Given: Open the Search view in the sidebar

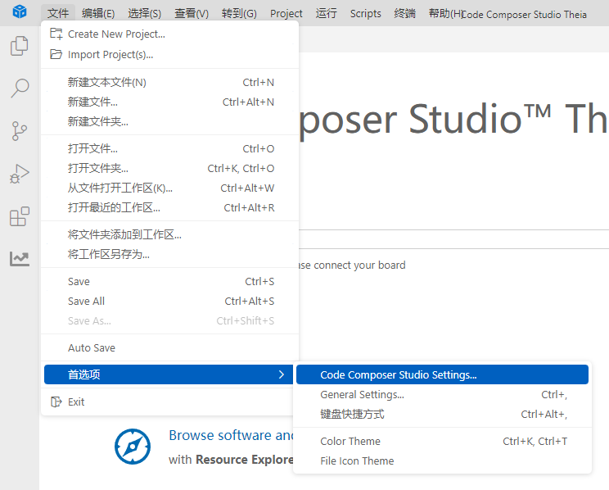Looking at the screenshot, I should tap(19, 88).
